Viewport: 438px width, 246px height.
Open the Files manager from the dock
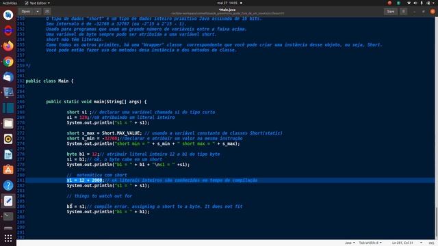tap(8, 123)
